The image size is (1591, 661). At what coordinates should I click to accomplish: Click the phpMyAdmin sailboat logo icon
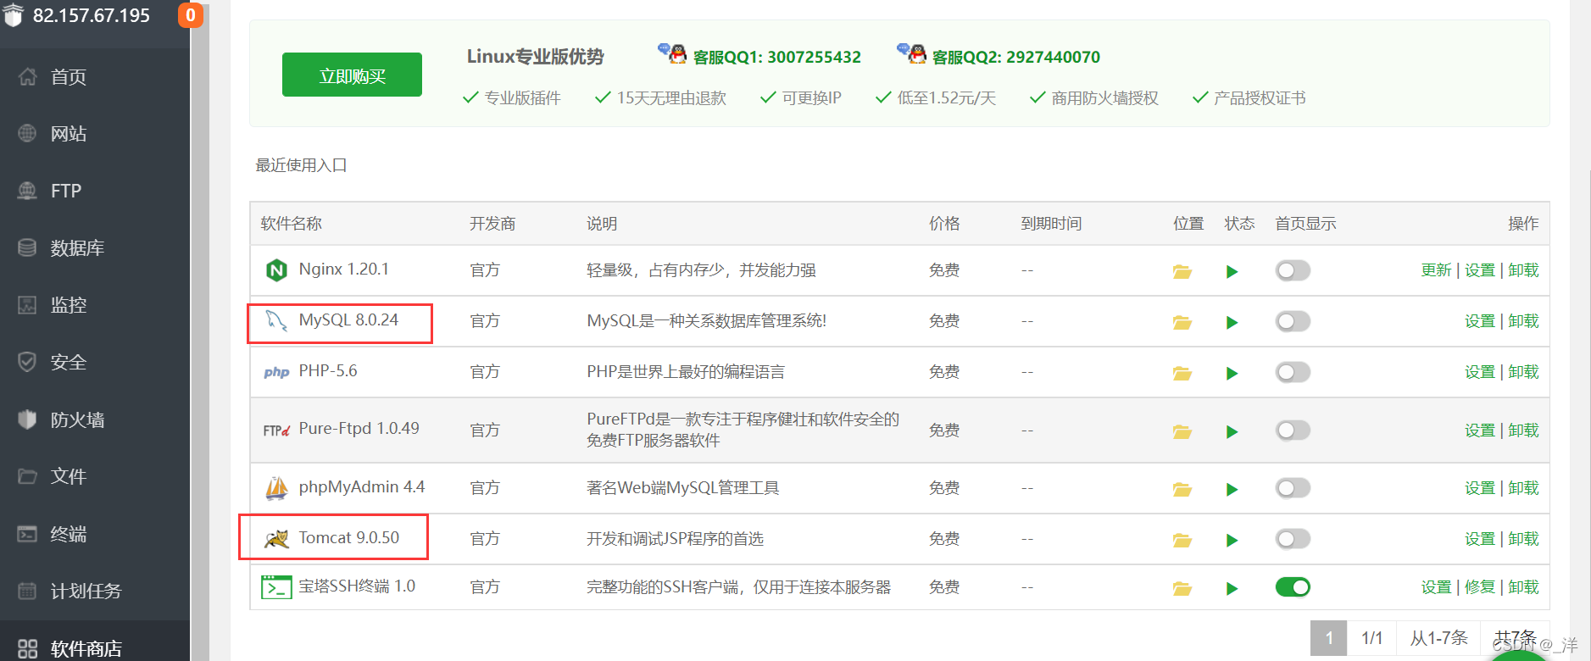pyautogui.click(x=276, y=488)
